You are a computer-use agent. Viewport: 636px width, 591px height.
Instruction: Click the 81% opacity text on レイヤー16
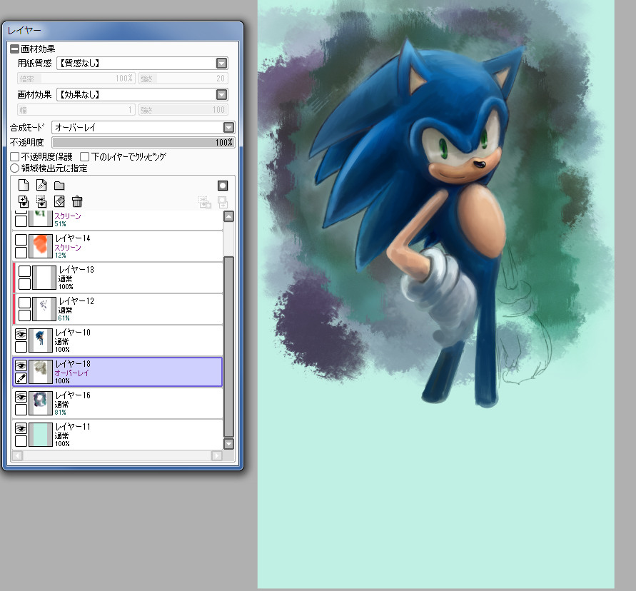point(61,412)
